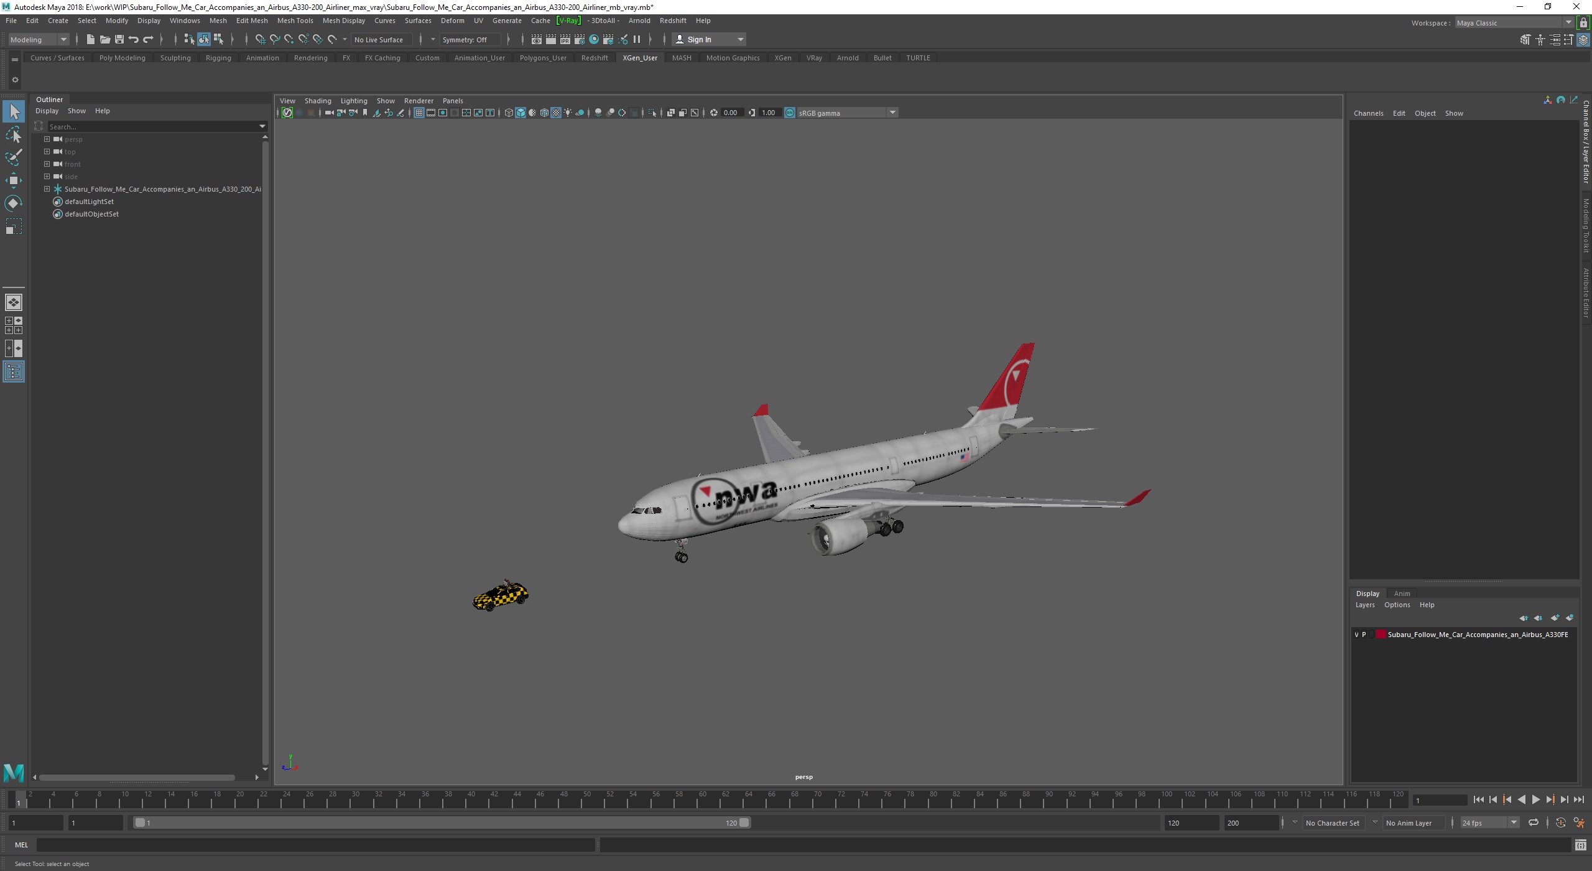The width and height of the screenshot is (1592, 871).
Task: Play the animation forwards
Action: click(x=1535, y=800)
